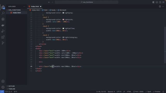Show errors and warnings count

tap(9, 92)
